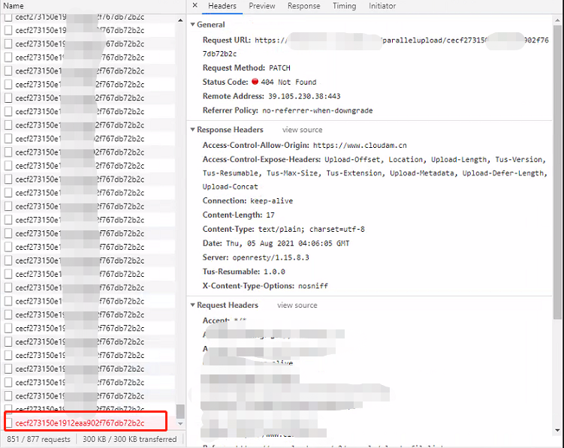Viewport: 564px width, 448px height.
Task: Click the request list scrollbar thumb
Action: point(180,411)
